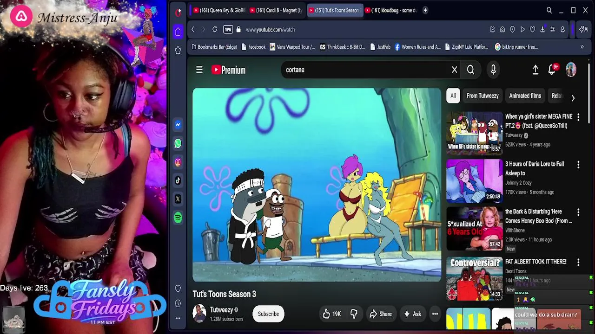The width and height of the screenshot is (595, 334).
Task: Toggle the VPN badge
Action: (x=228, y=30)
